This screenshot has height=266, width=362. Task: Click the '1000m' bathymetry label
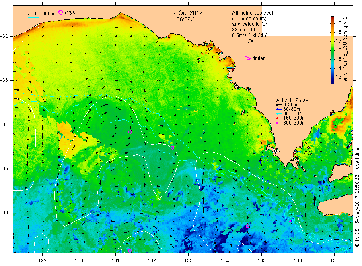tap(47, 14)
